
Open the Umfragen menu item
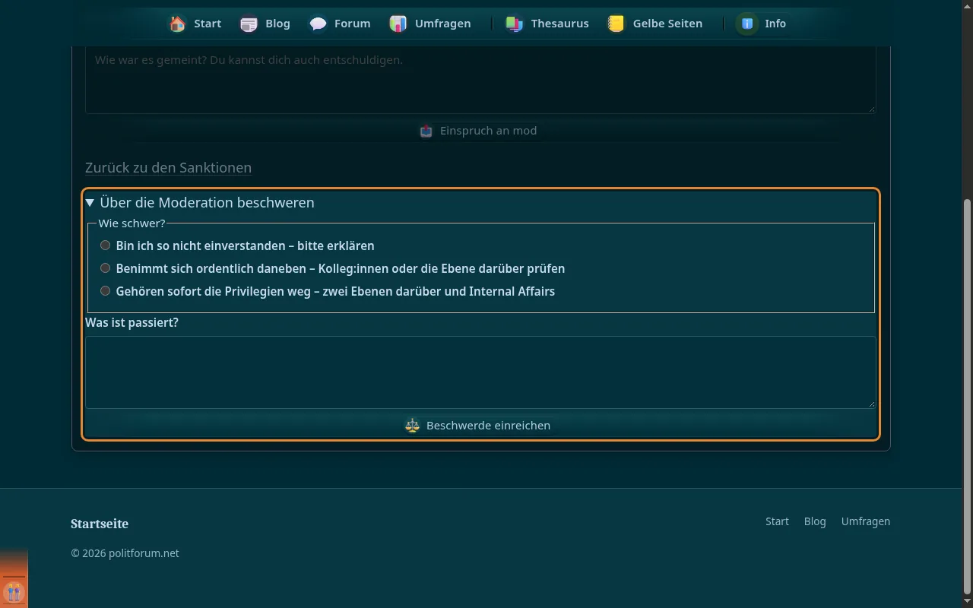tap(431, 24)
